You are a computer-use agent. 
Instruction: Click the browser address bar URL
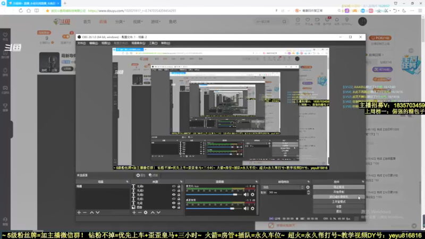point(132,11)
